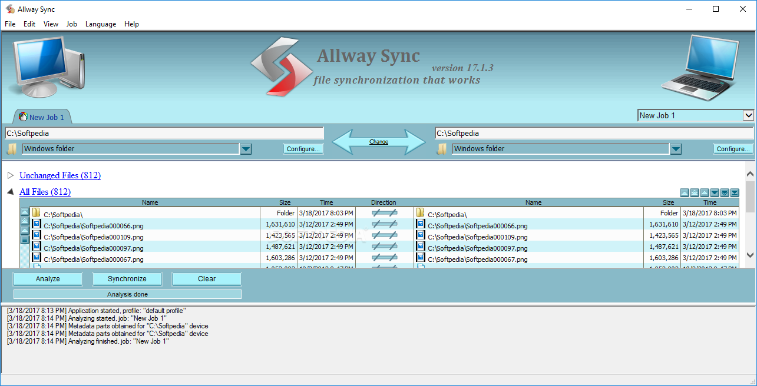The image size is (757, 386).
Task: Click the direction icon for the C:\Softpedia\ folder row
Action: [384, 213]
